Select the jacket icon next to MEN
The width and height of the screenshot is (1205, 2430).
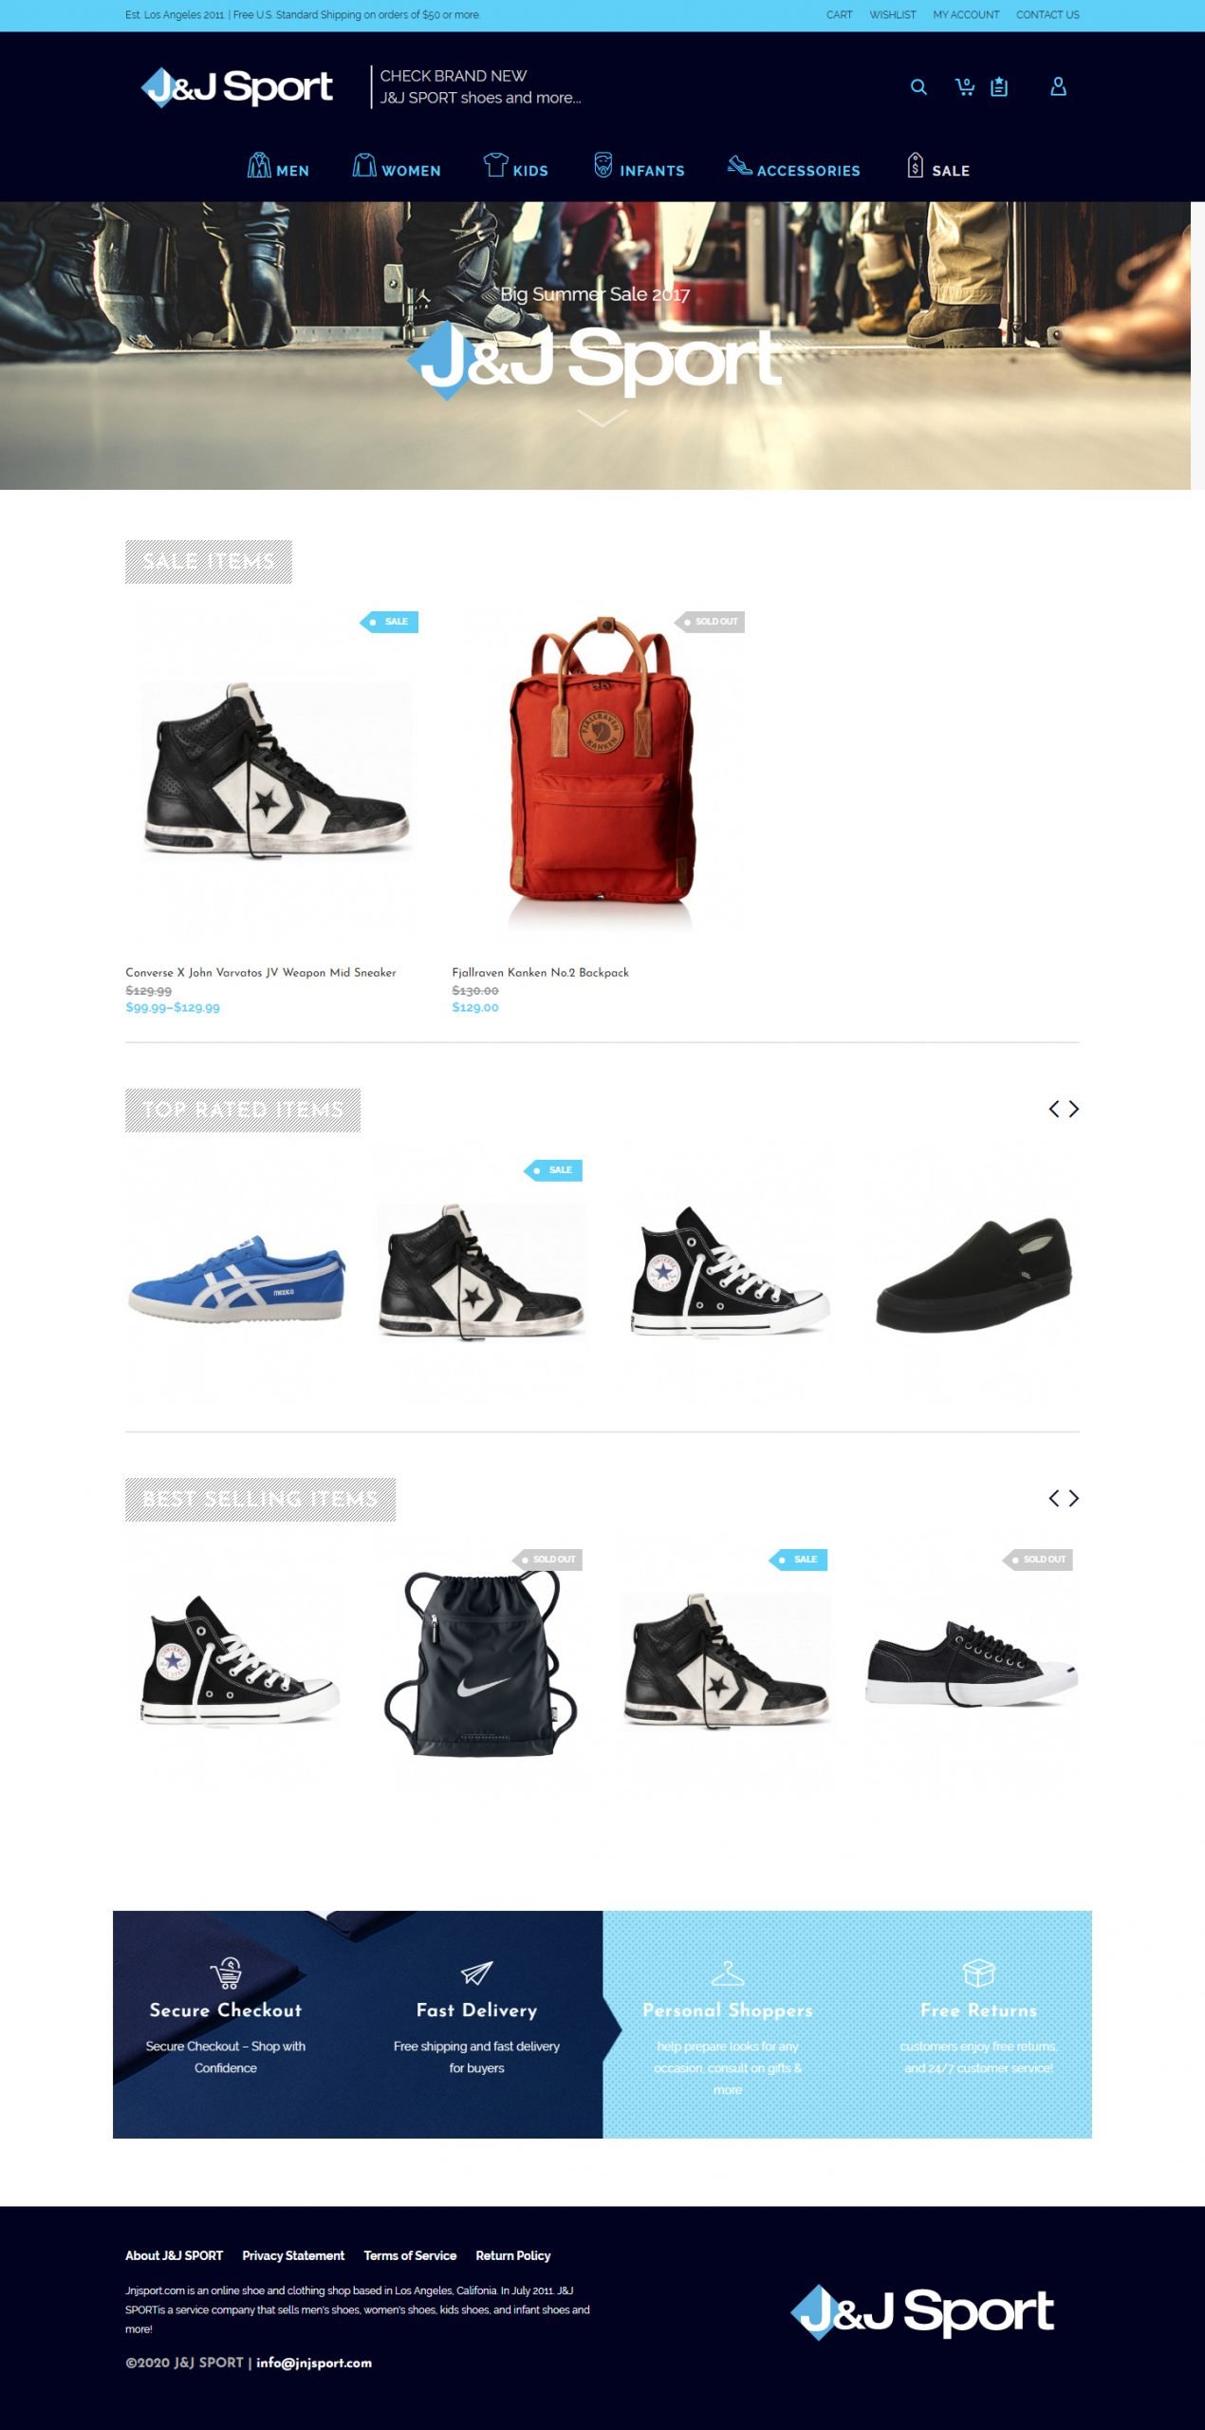[259, 165]
